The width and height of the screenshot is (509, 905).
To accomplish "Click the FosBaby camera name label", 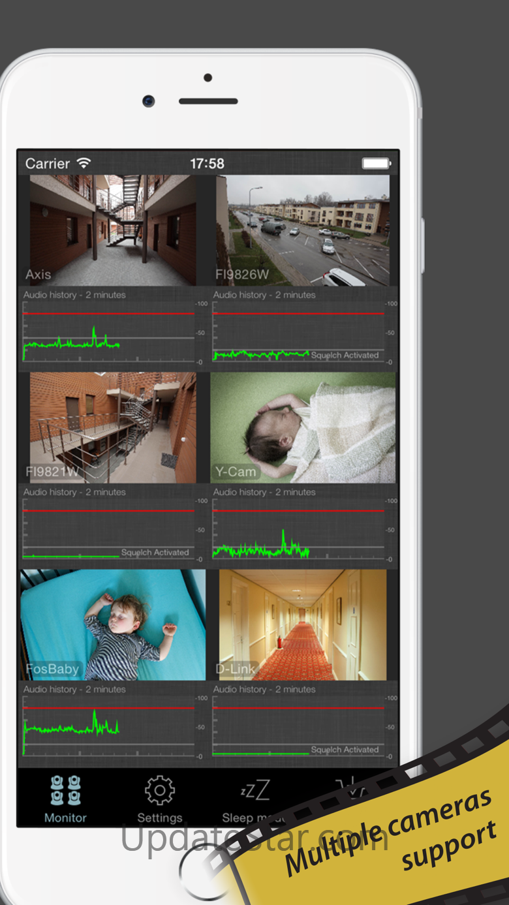I will point(52,669).
